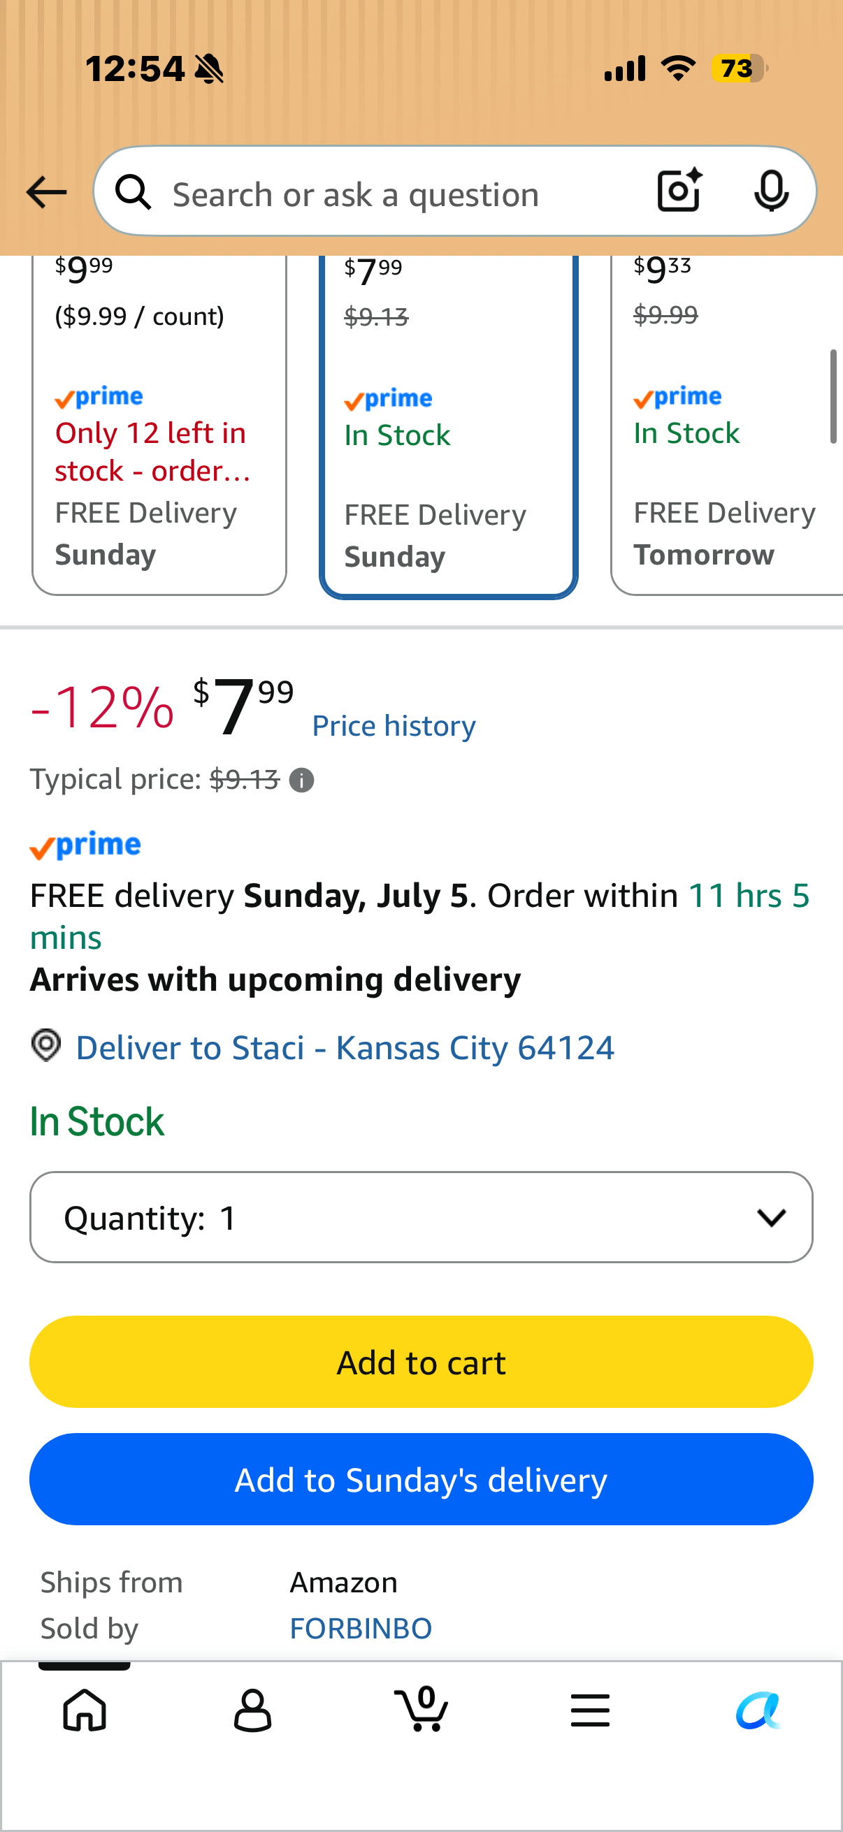Select the $9.99 per count option
Screen dimensions: 843x1832
(159, 426)
